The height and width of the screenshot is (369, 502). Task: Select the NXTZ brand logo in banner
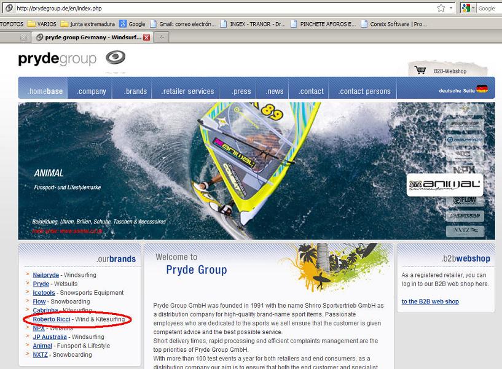click(465, 230)
